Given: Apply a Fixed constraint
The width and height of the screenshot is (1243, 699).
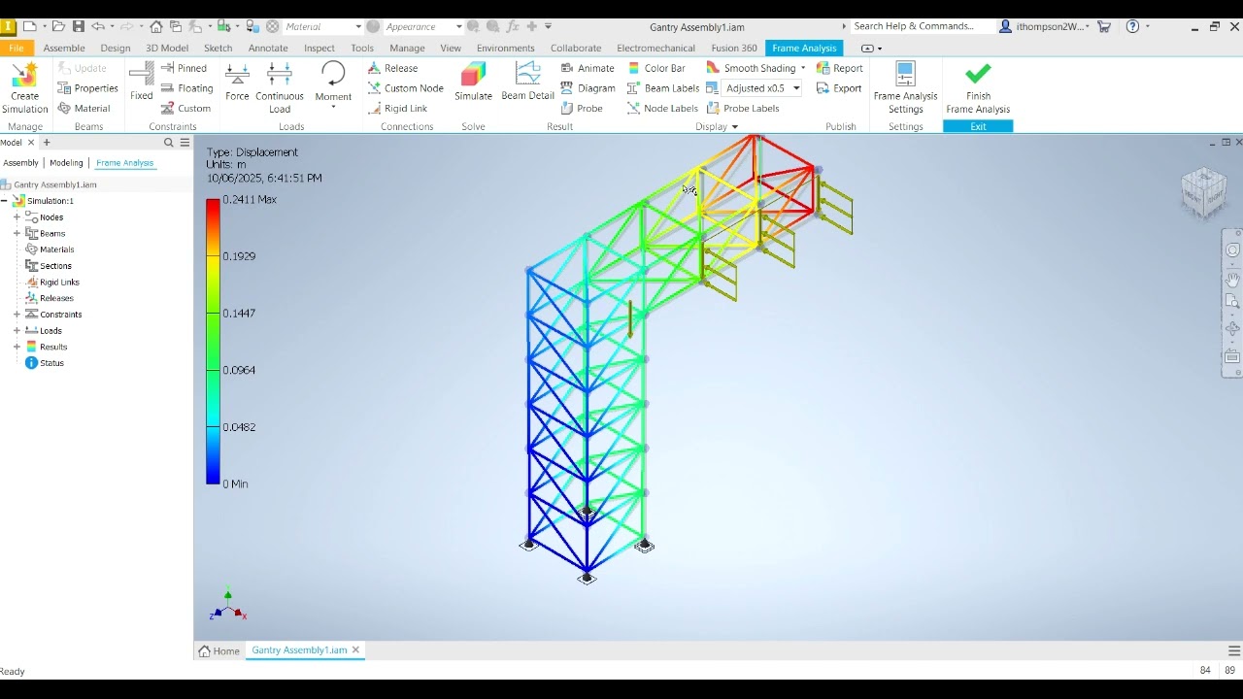Looking at the screenshot, I should (x=141, y=82).
